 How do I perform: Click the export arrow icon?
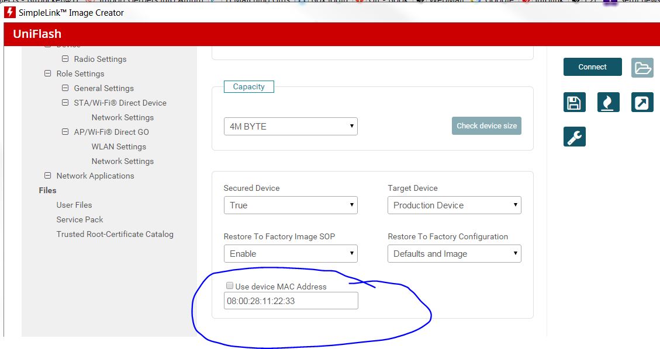pos(642,102)
